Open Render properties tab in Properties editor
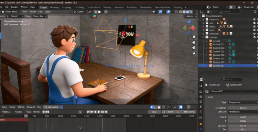The image size is (258, 132). pos(201,91)
